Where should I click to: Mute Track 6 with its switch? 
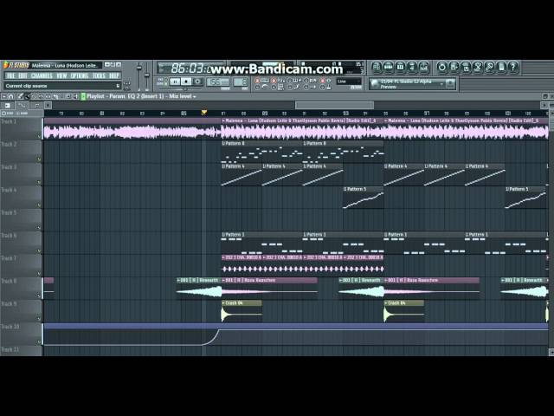pos(38,250)
